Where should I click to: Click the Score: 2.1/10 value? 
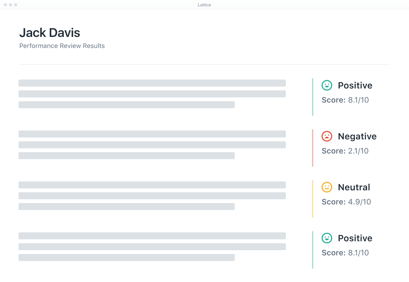345,151
